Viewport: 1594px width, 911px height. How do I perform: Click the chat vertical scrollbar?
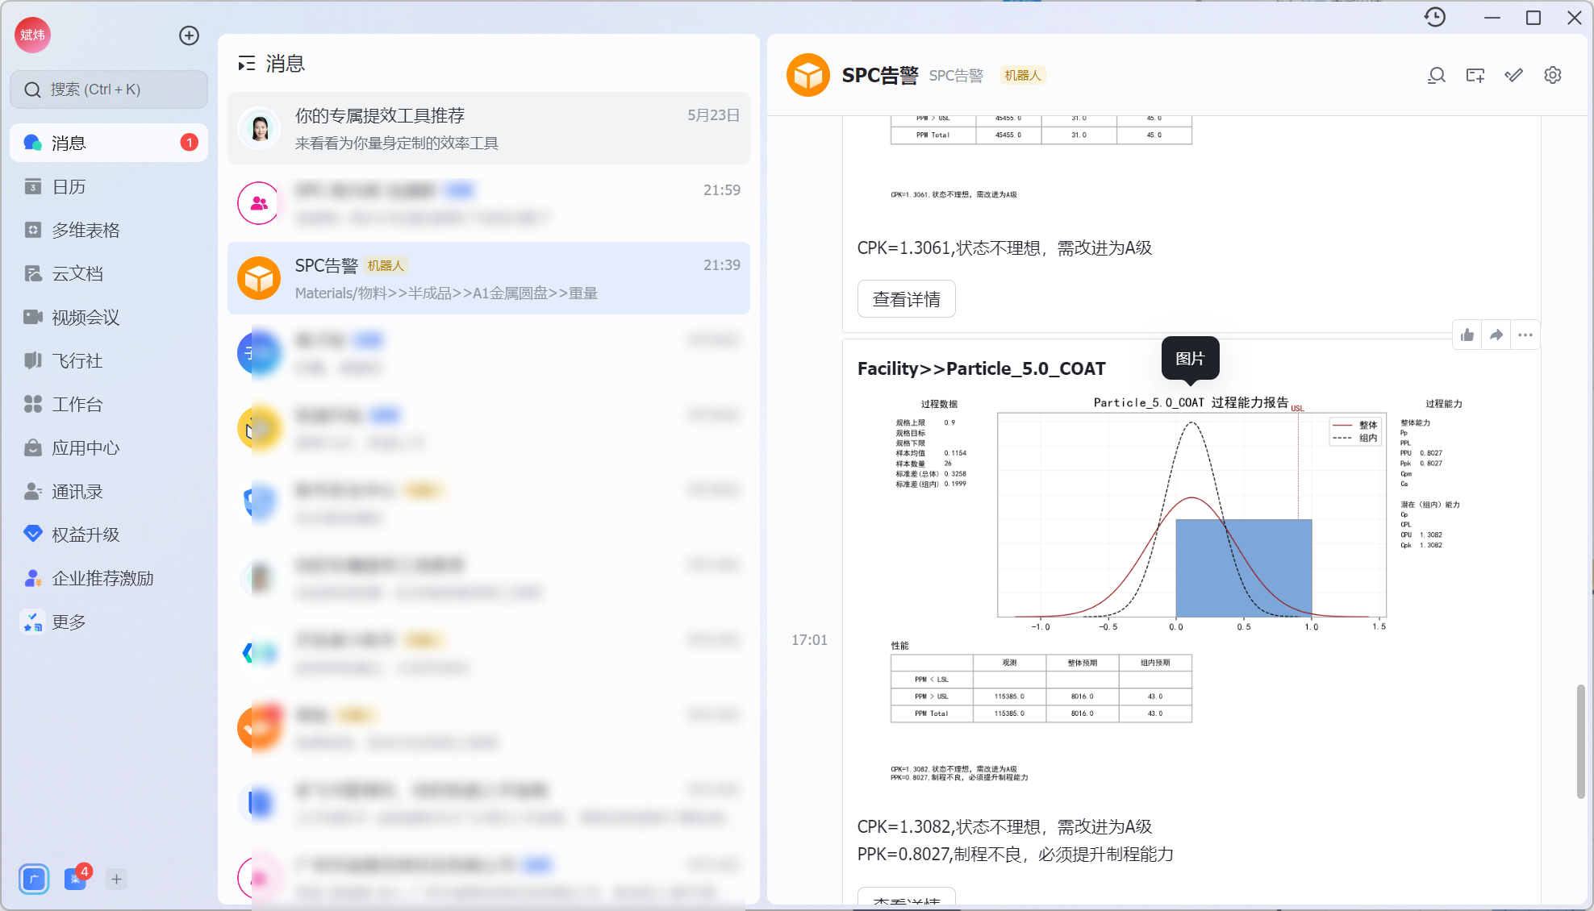pyautogui.click(x=1580, y=742)
